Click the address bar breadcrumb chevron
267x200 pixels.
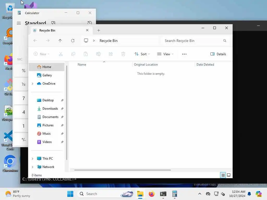point(94,41)
